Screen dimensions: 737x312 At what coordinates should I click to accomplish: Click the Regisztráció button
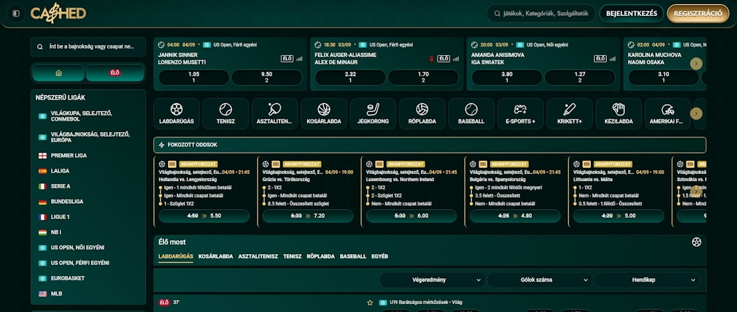(x=698, y=14)
